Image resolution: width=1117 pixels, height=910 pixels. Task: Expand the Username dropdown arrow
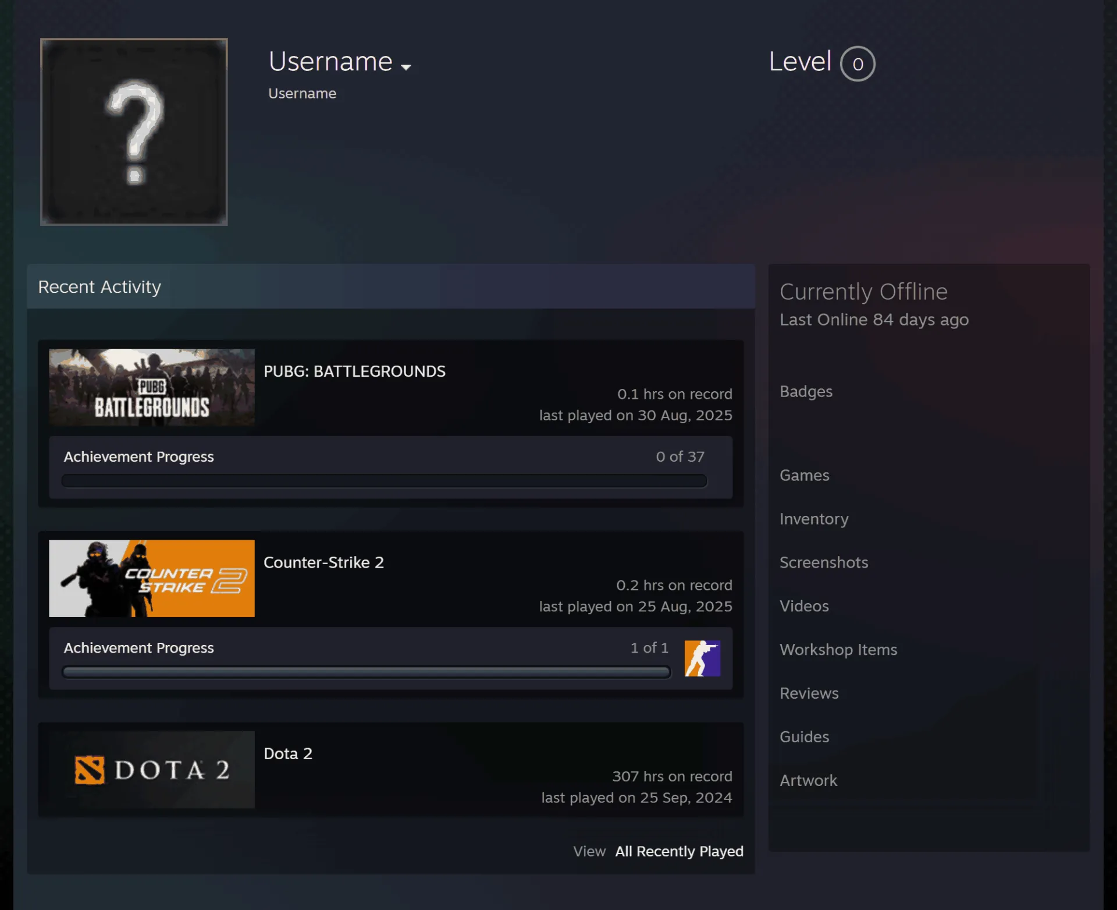406,68
